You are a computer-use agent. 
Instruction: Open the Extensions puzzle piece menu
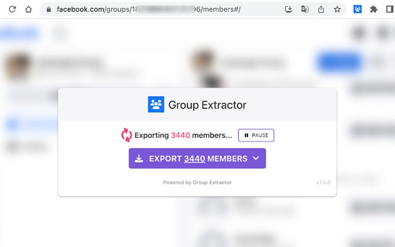point(374,9)
